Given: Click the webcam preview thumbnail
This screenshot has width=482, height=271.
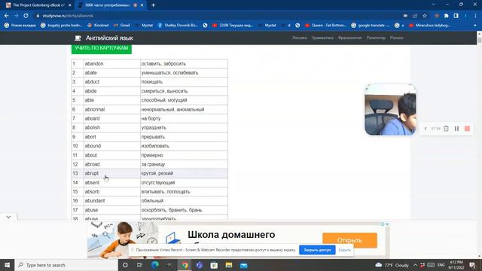Looking at the screenshot, I should coord(390,110).
